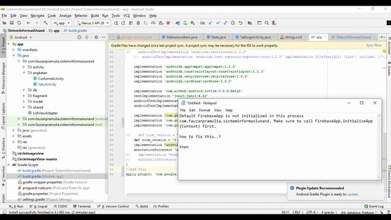Click inside Notepad text after 'then'
The width and height of the screenshot is (391, 220).
point(189,147)
